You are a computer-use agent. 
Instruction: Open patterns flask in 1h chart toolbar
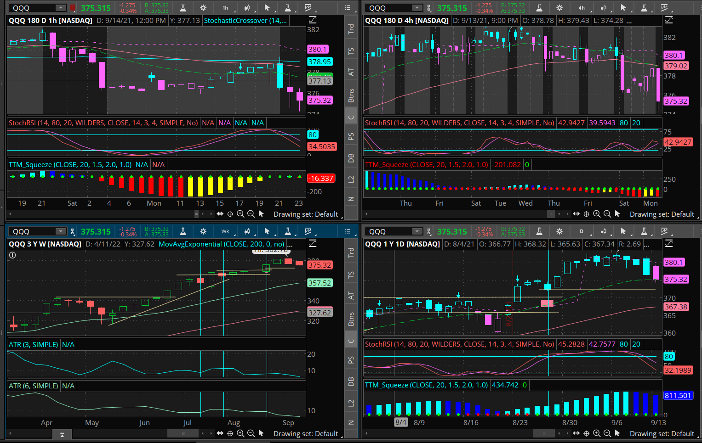tap(288, 8)
